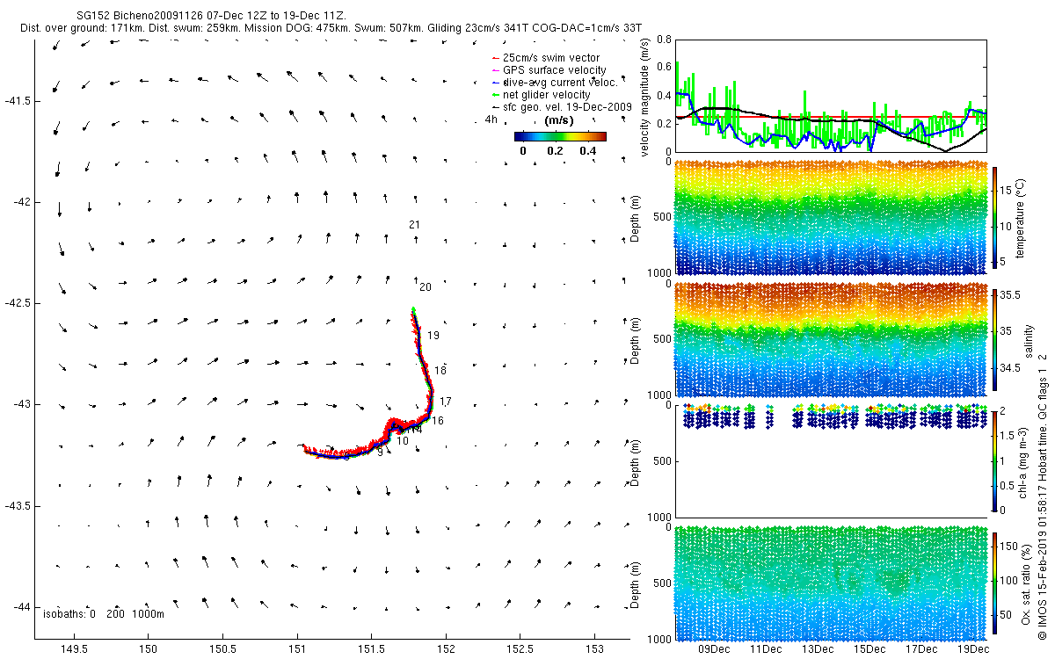Click the '11Dec' date tick on the time axis
The image size is (1055, 659).
tap(766, 648)
